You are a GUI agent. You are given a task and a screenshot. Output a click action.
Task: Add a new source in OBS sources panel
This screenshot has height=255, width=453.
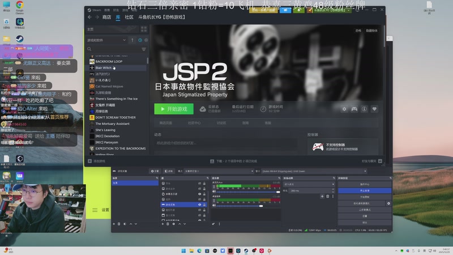pos(163,224)
